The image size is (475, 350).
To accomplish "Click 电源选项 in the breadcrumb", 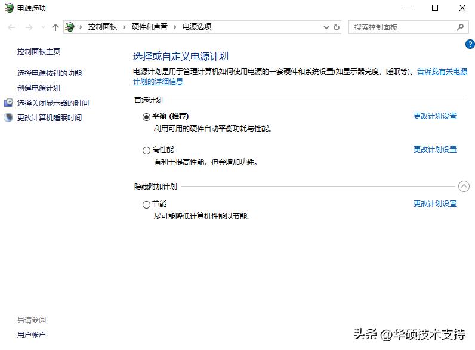I will [x=197, y=27].
